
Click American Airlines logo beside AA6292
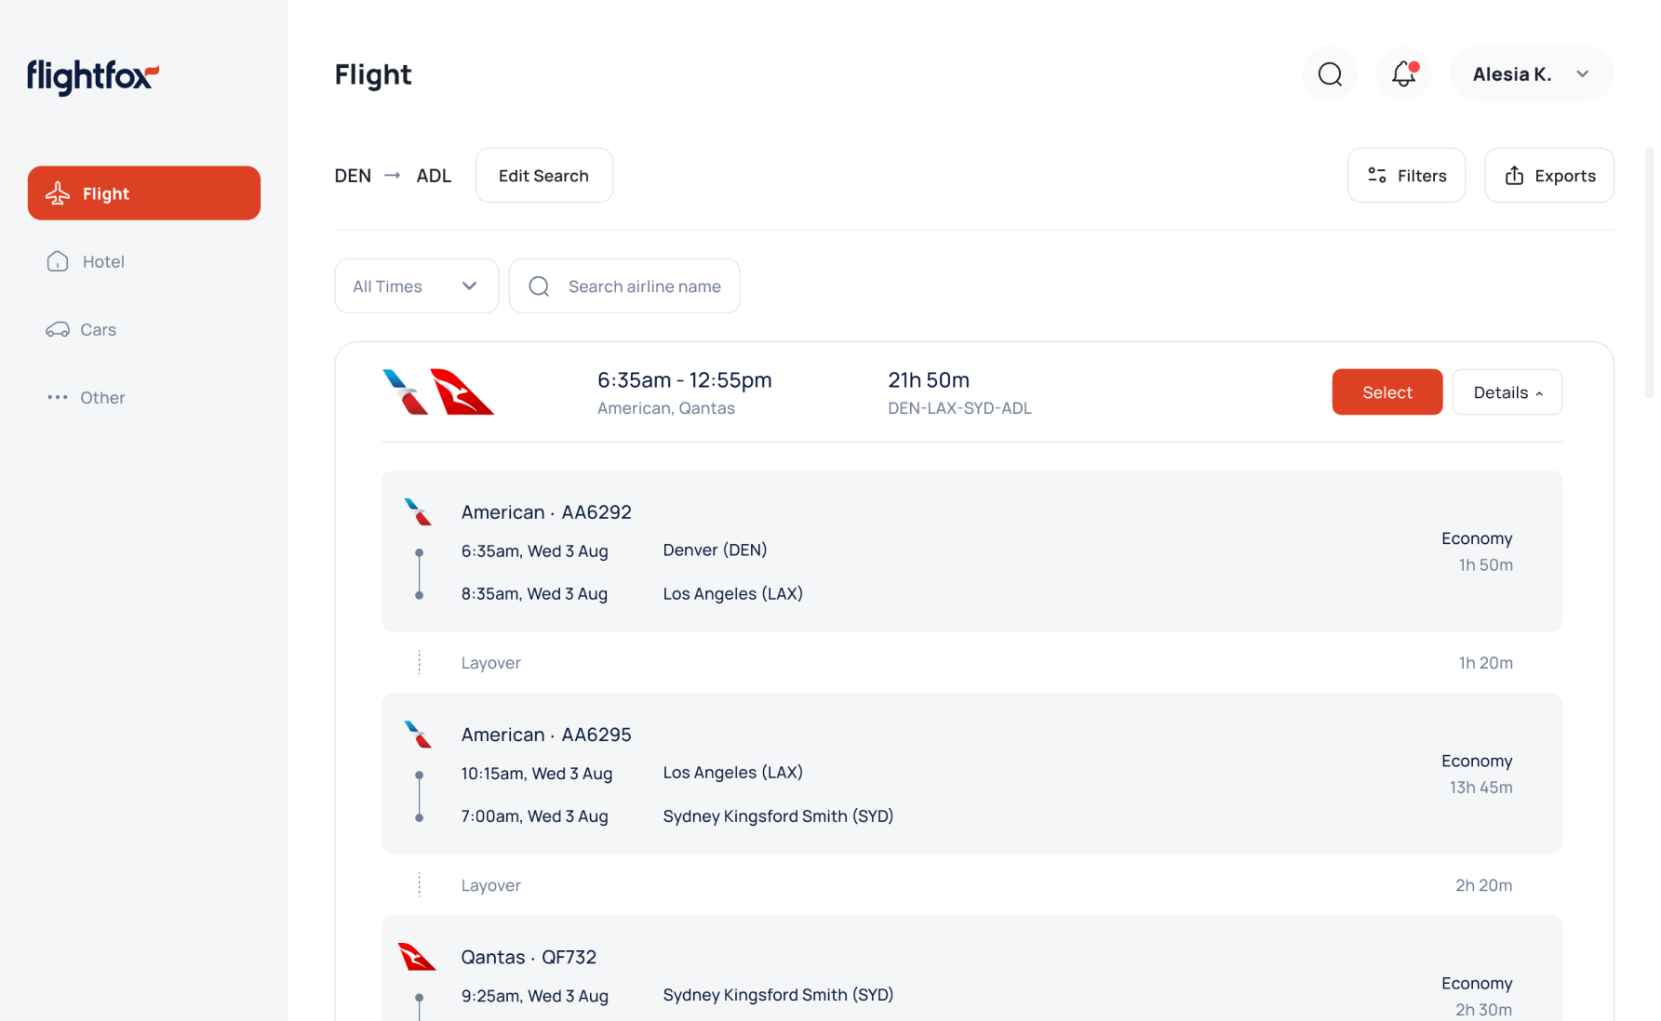point(418,511)
